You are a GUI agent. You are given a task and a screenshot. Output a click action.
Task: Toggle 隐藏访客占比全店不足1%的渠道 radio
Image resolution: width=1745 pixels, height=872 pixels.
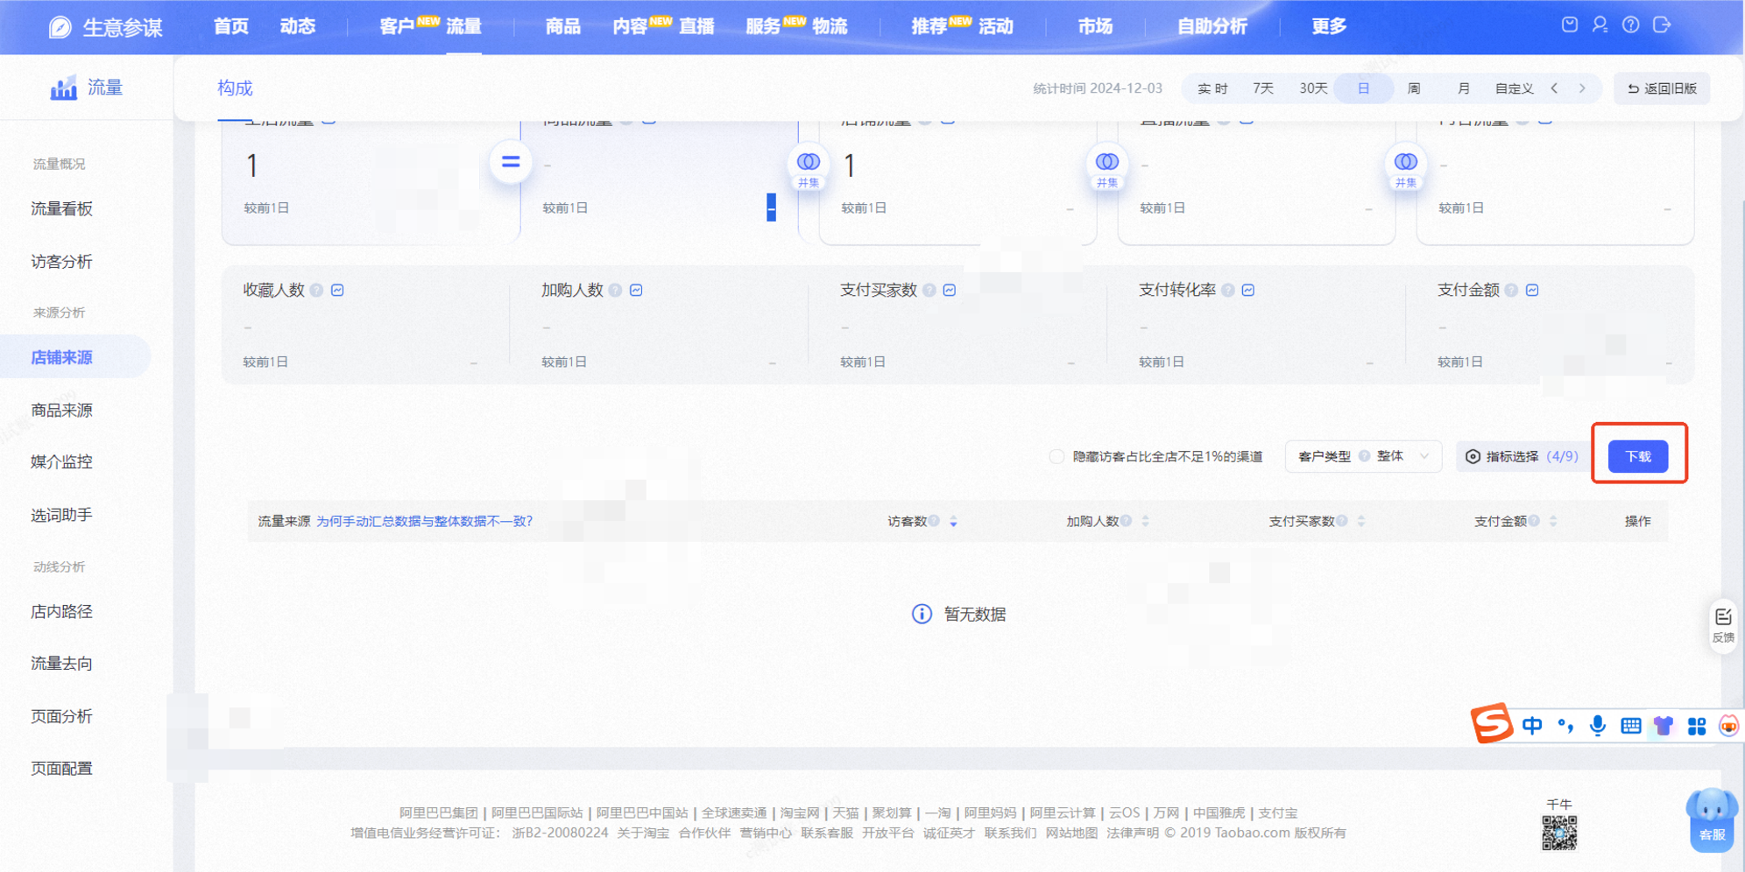coord(1057,456)
